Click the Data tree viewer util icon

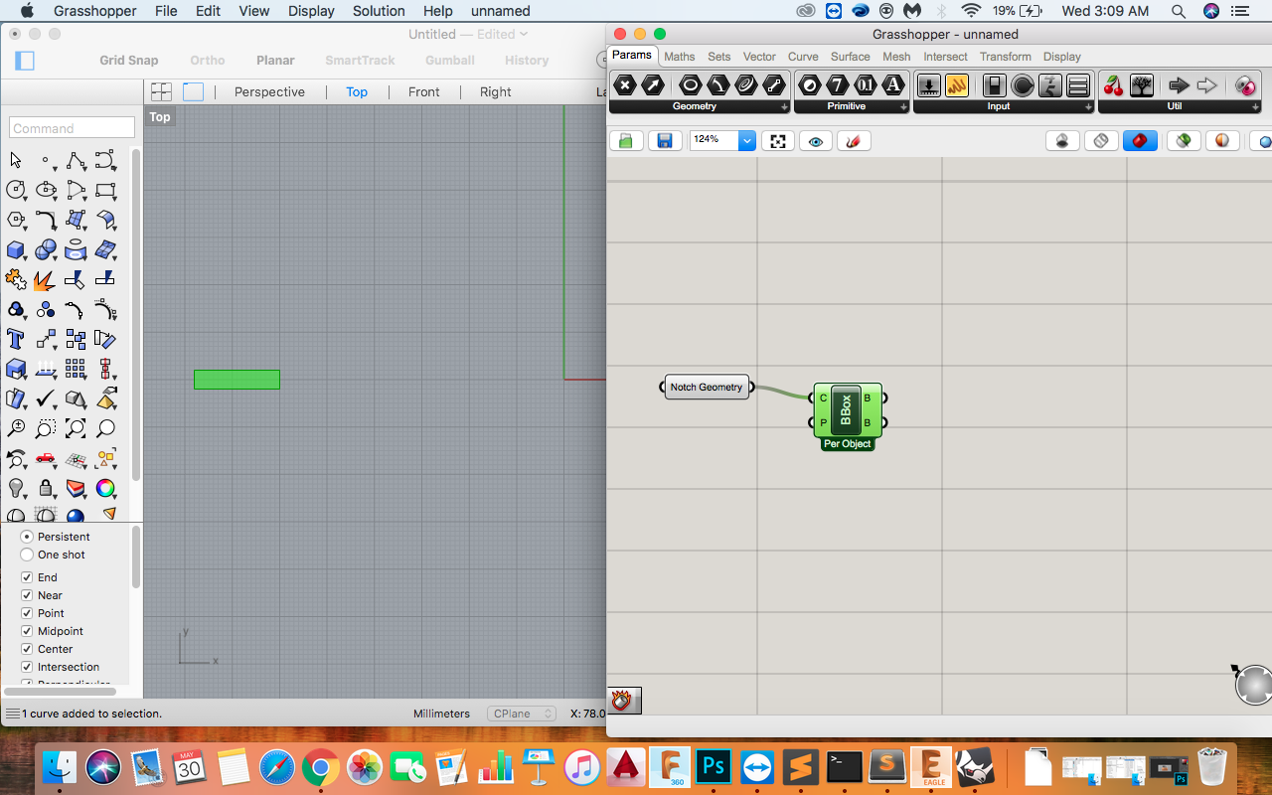pyautogui.click(x=1142, y=85)
